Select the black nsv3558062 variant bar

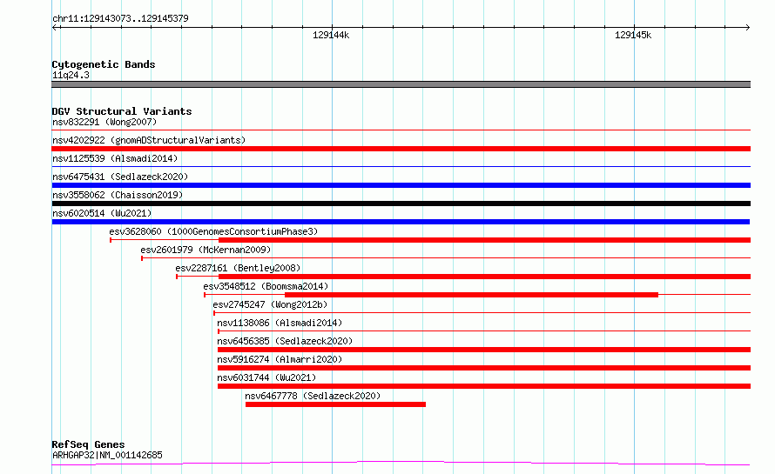point(401,204)
